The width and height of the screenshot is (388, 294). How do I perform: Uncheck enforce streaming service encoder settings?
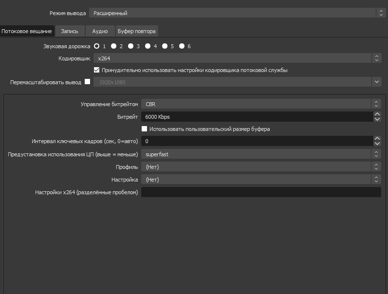point(96,70)
